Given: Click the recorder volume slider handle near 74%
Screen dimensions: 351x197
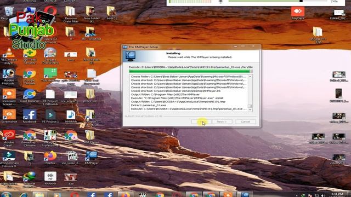Looking at the screenshot, I should coord(301,1).
